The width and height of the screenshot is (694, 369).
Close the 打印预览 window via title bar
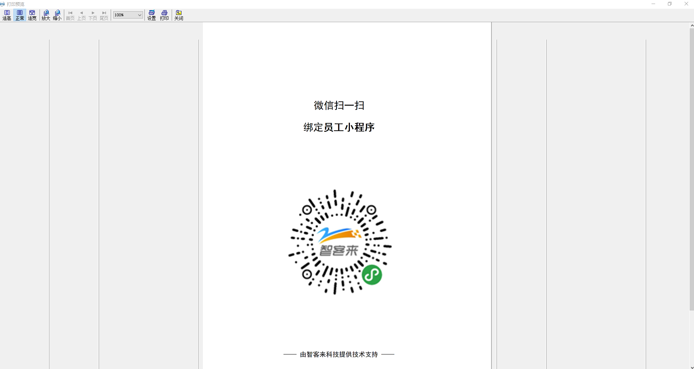686,4
